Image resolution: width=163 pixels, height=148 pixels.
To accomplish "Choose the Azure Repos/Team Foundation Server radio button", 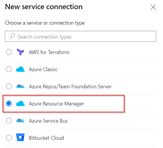I will point(9,86).
